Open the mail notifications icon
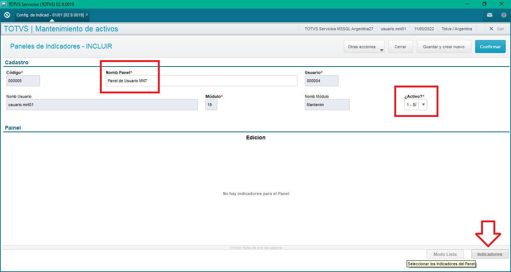This screenshot has width=511, height=272. 490,15
